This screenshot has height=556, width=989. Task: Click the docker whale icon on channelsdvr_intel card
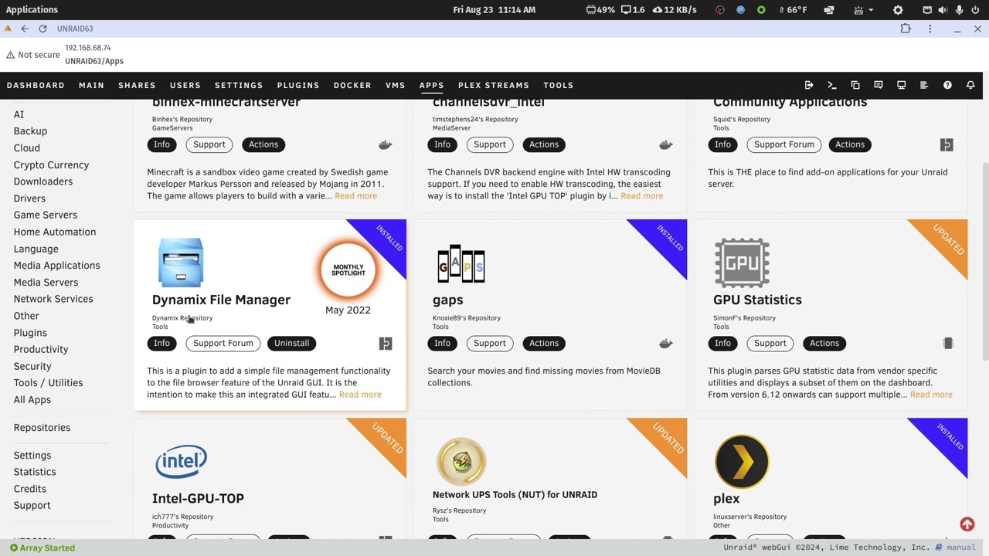666,144
